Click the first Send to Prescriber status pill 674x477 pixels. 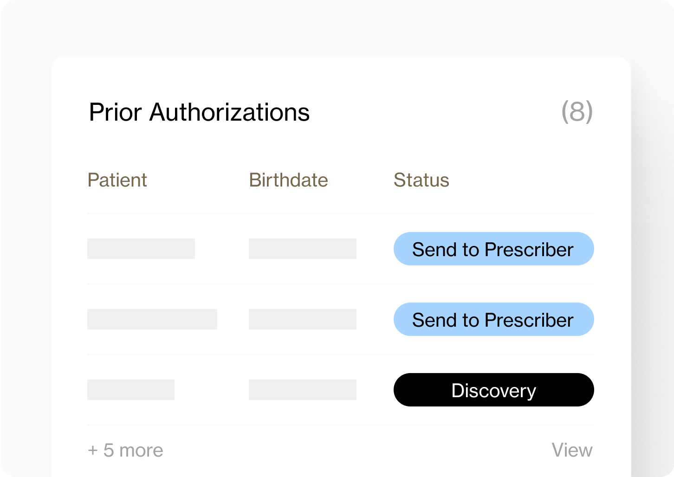pos(493,249)
